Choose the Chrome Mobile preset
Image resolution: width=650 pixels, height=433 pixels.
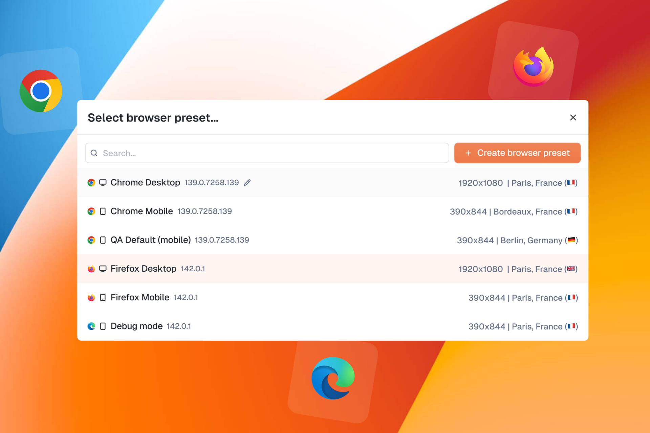point(142,211)
